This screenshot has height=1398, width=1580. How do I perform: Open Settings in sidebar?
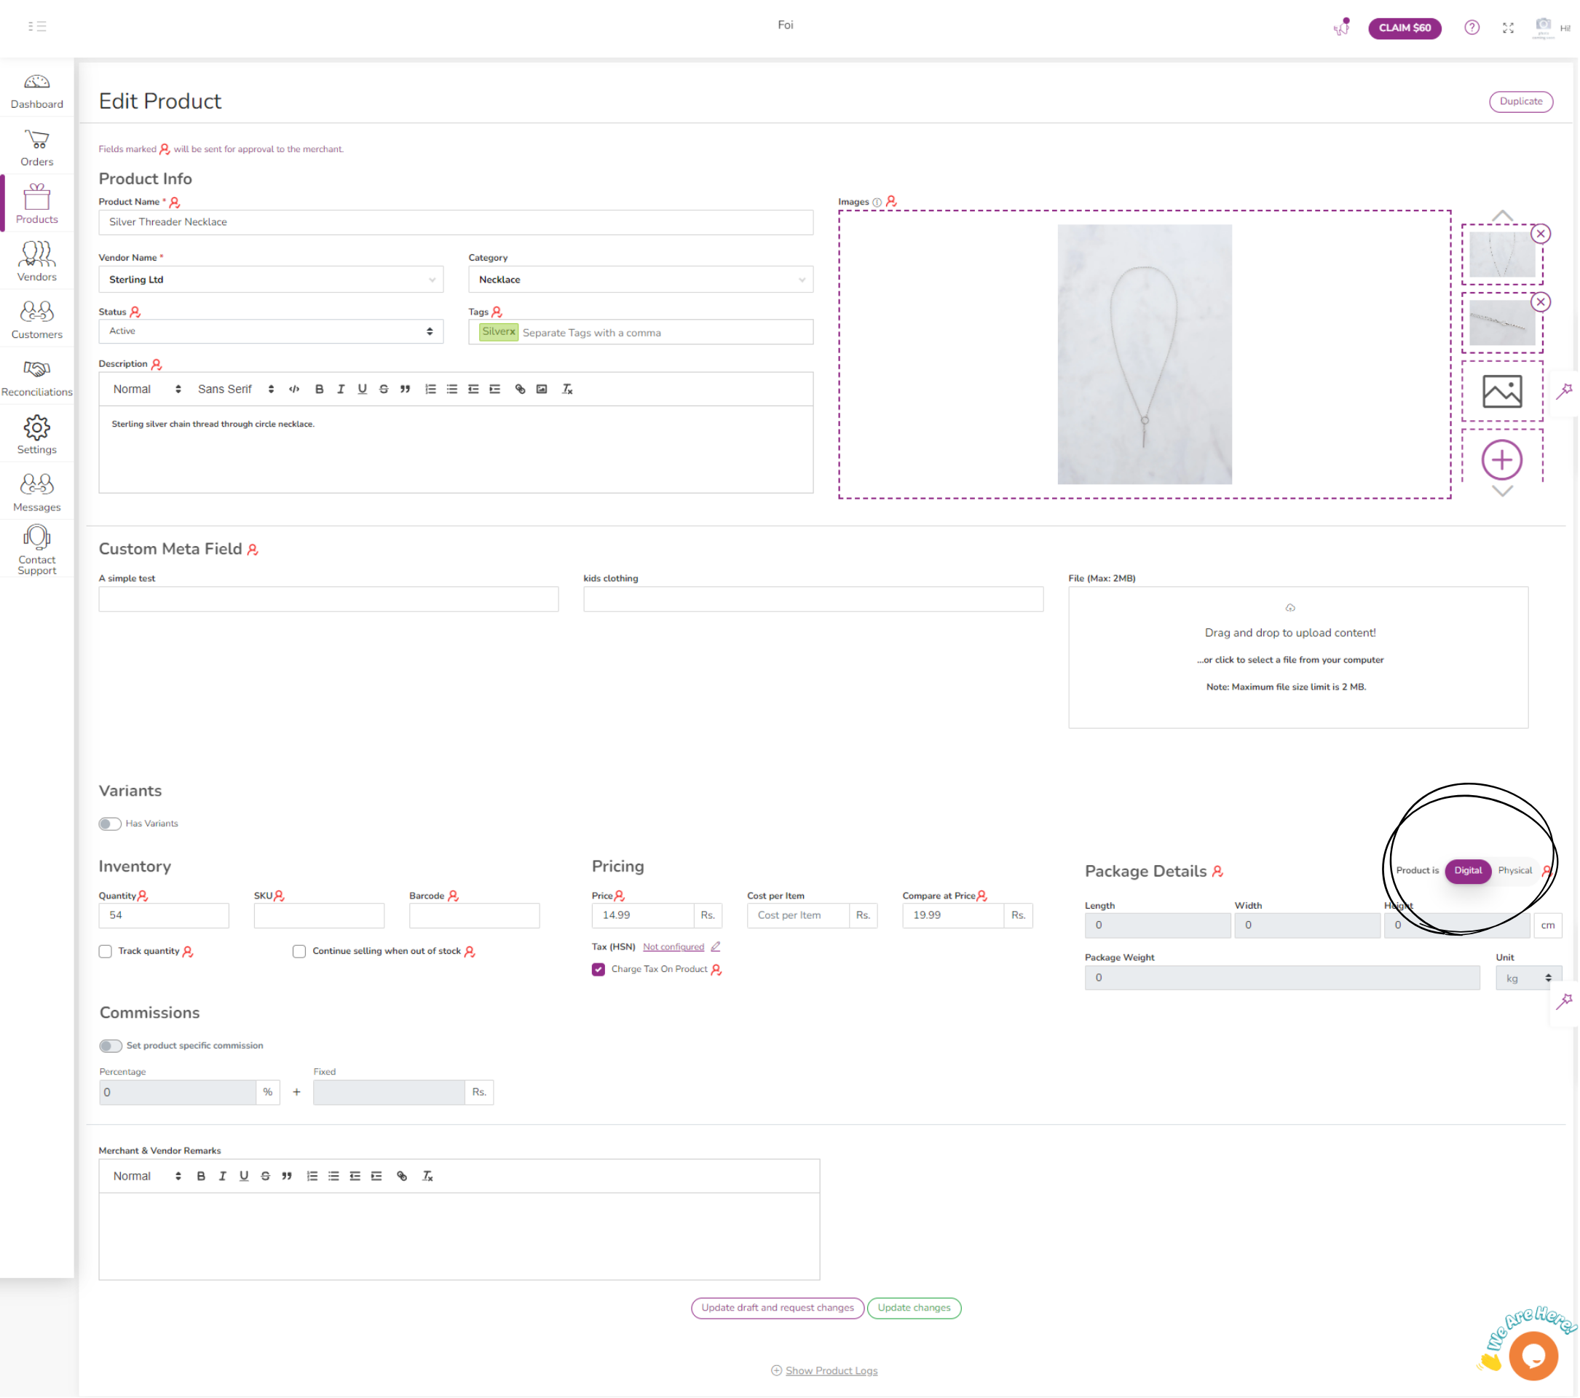point(37,435)
